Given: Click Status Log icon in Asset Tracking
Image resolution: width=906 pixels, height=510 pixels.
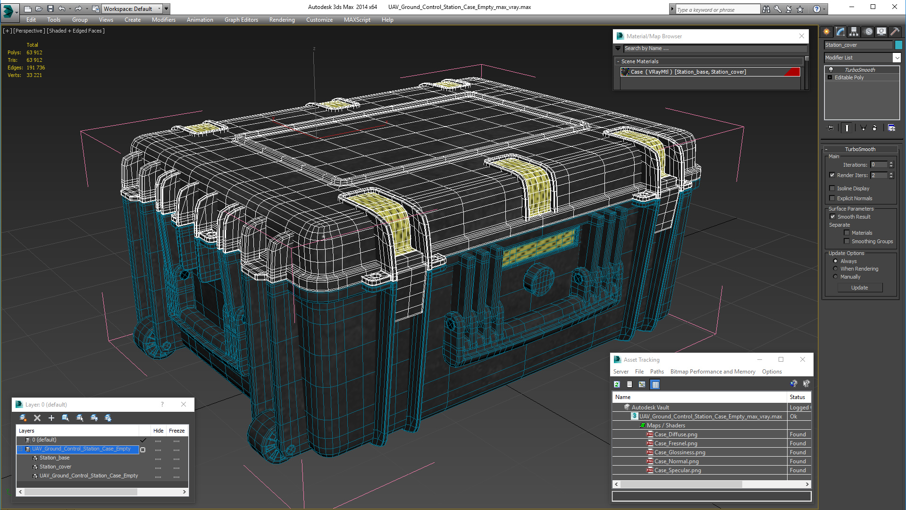Looking at the screenshot, I should [629, 384].
